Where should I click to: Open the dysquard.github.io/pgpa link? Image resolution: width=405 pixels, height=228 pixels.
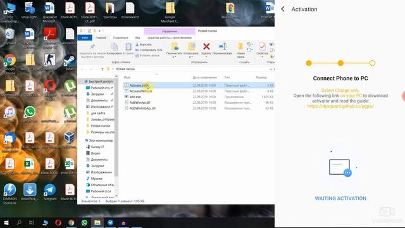pos(340,106)
